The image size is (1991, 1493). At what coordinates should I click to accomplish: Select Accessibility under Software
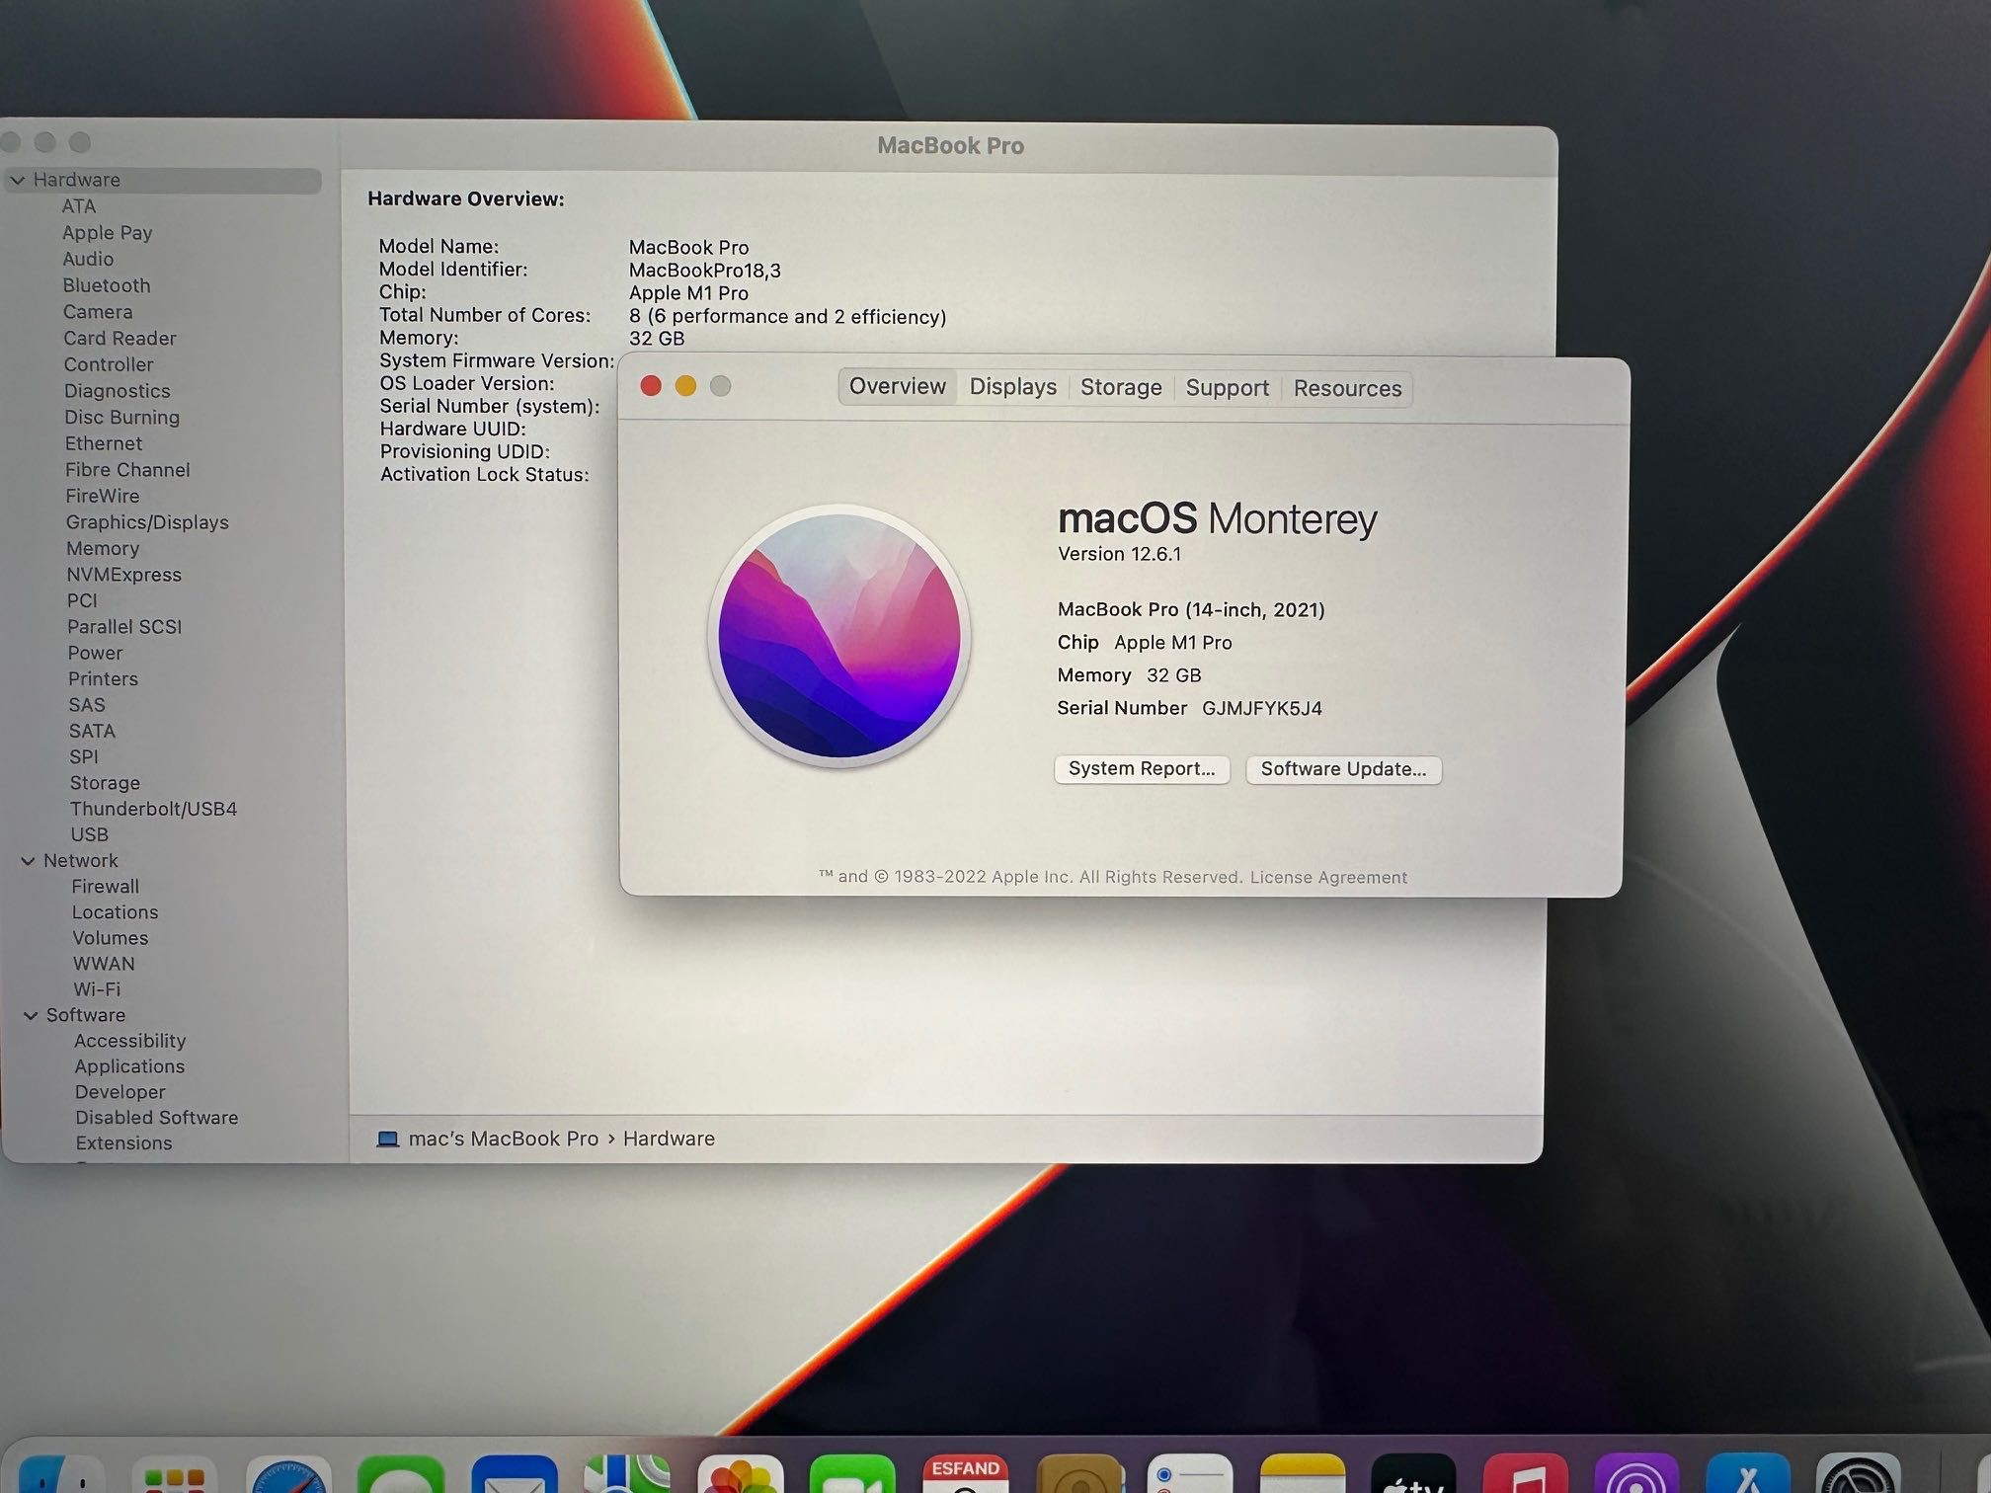(x=129, y=1041)
